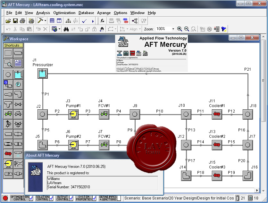268x203 pixels.
Task: Click the Scenario status bar text
Action: click(x=179, y=198)
